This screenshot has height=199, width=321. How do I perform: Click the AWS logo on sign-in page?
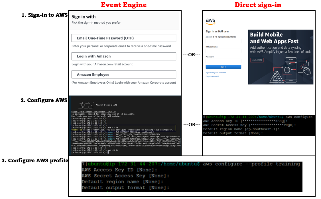pos(210,21)
